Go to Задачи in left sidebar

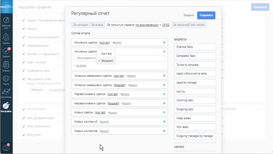click(x=6, y=52)
